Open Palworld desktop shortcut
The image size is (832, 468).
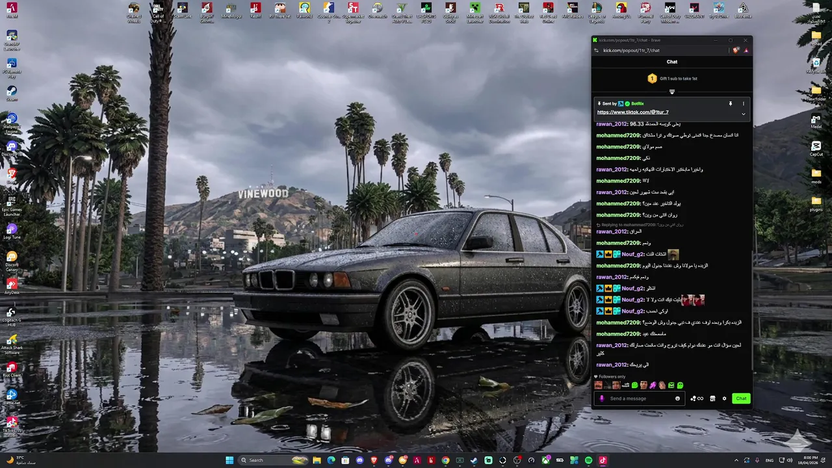pos(304,10)
